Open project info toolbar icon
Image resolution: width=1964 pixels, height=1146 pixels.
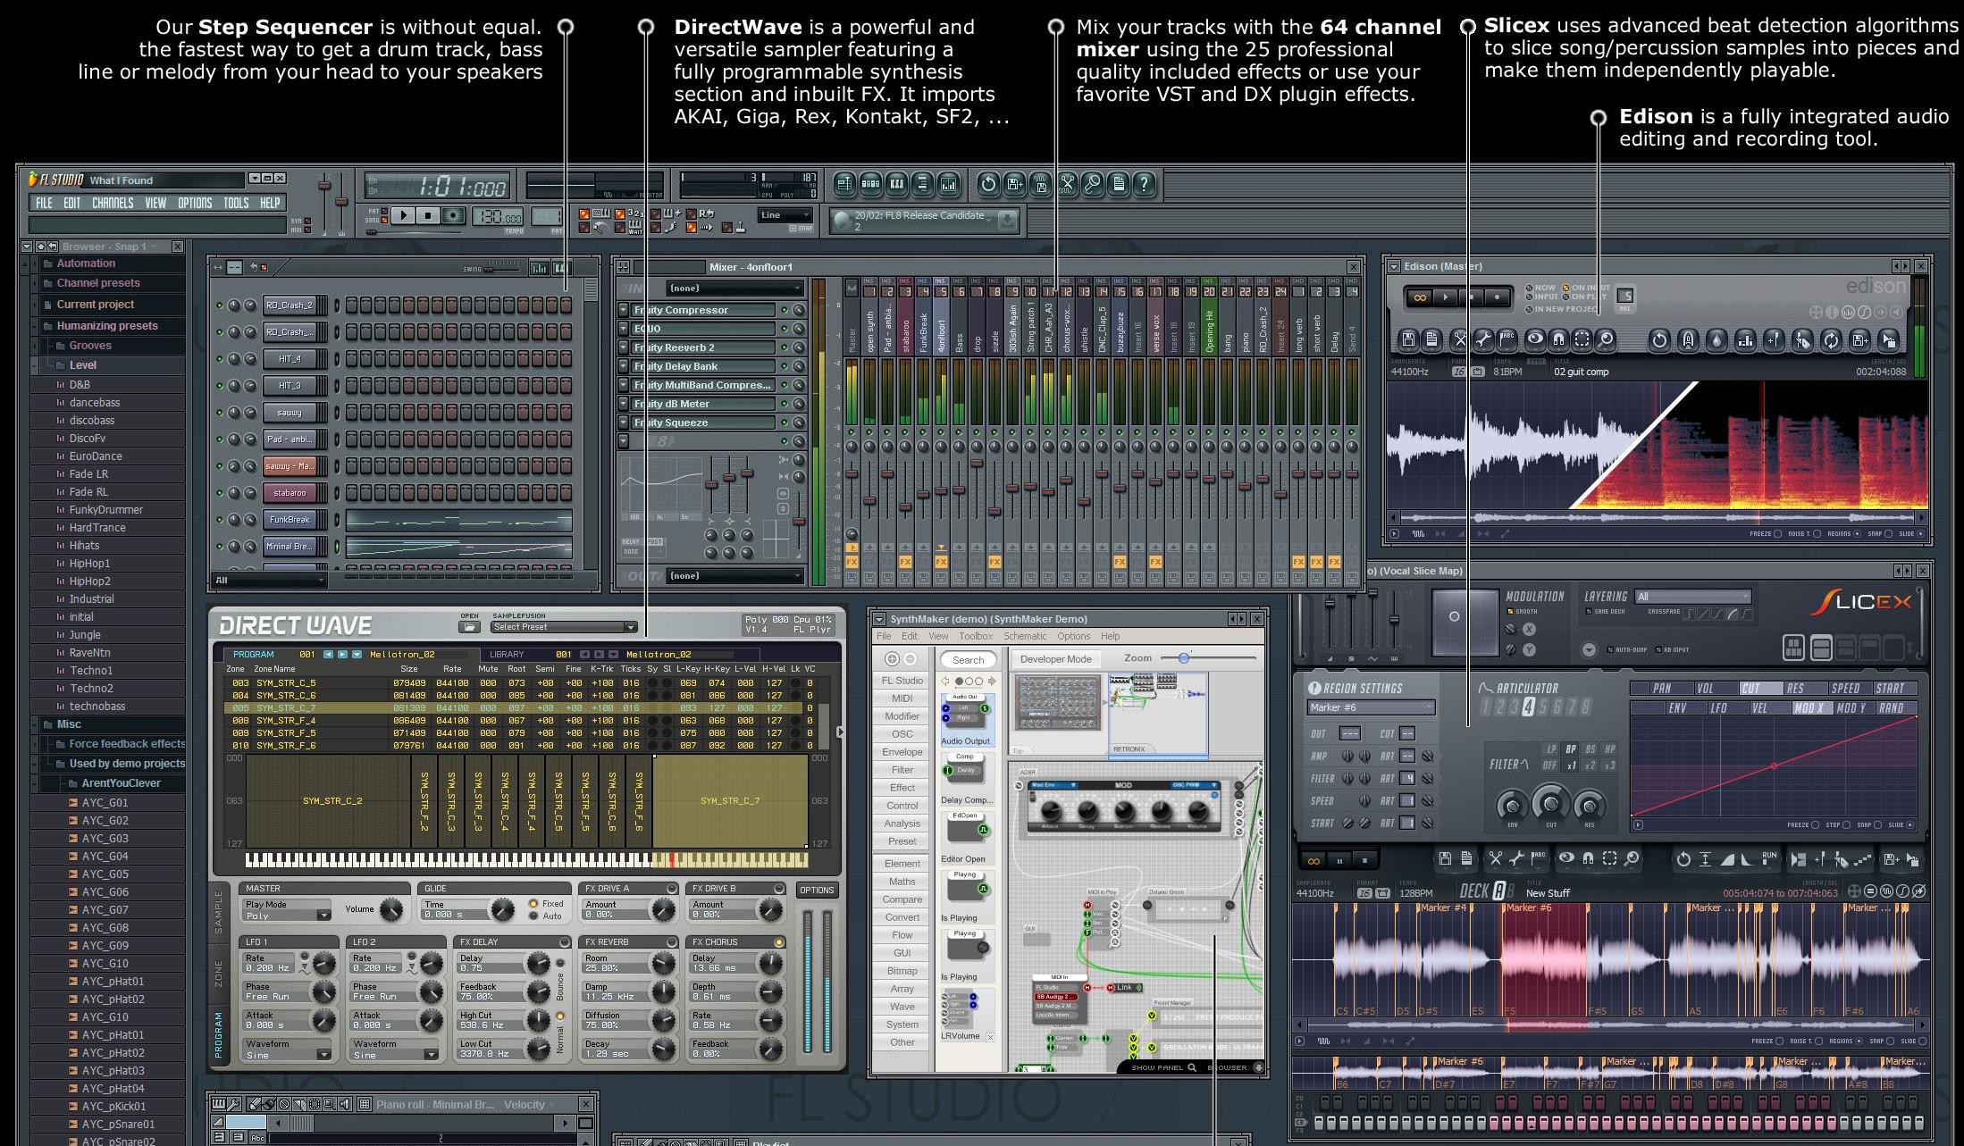click(x=1118, y=184)
